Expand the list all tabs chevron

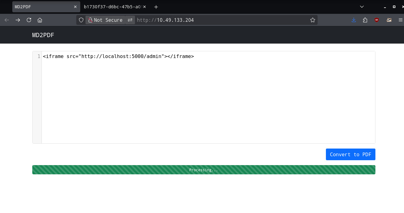point(362,6)
